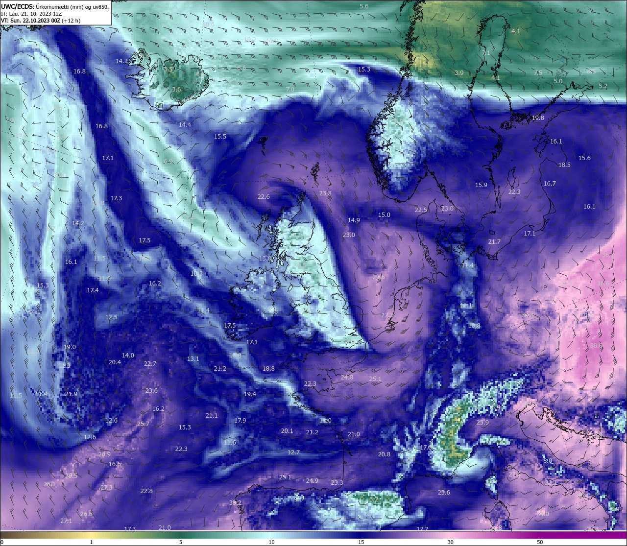Screen dimensions: 627x546
Task: Select the 21.1 map value
Action: [212, 416]
